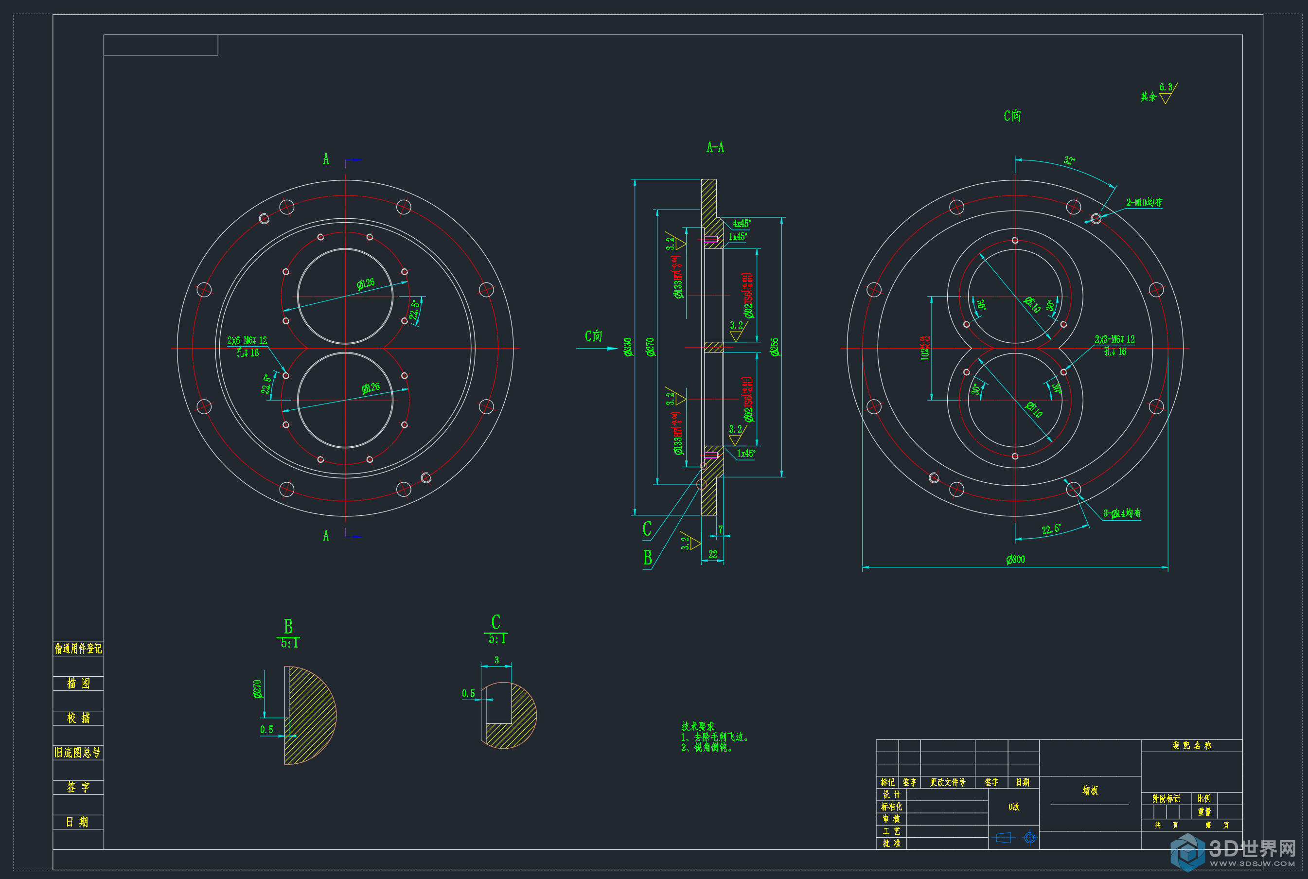Click the 比例 scale cell
This screenshot has width=1308, height=879.
coord(1204,798)
